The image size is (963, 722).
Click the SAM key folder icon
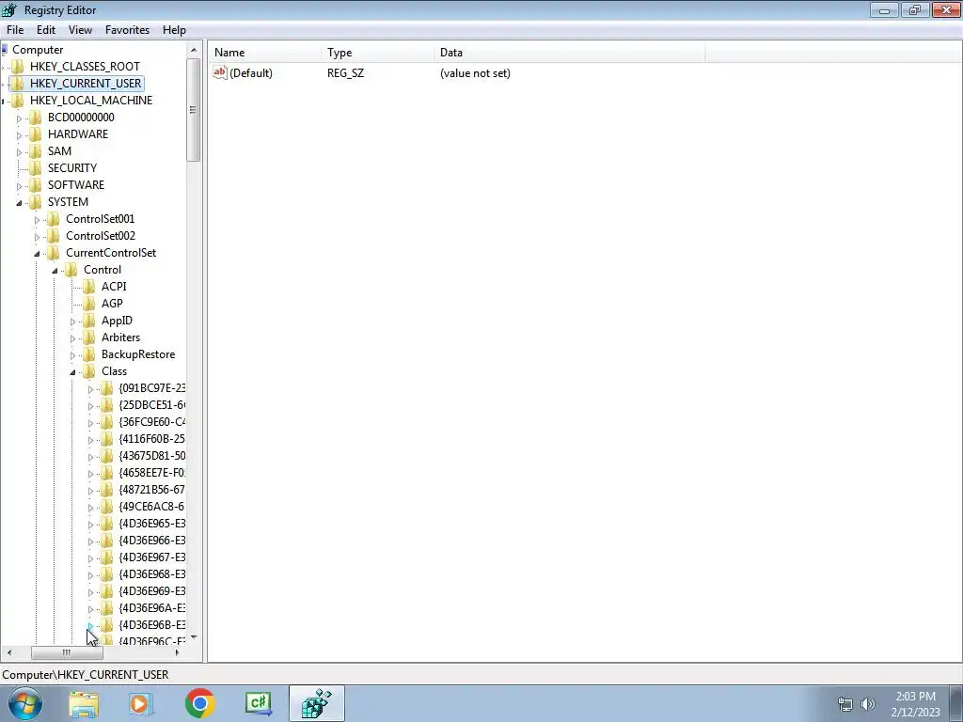(x=36, y=151)
